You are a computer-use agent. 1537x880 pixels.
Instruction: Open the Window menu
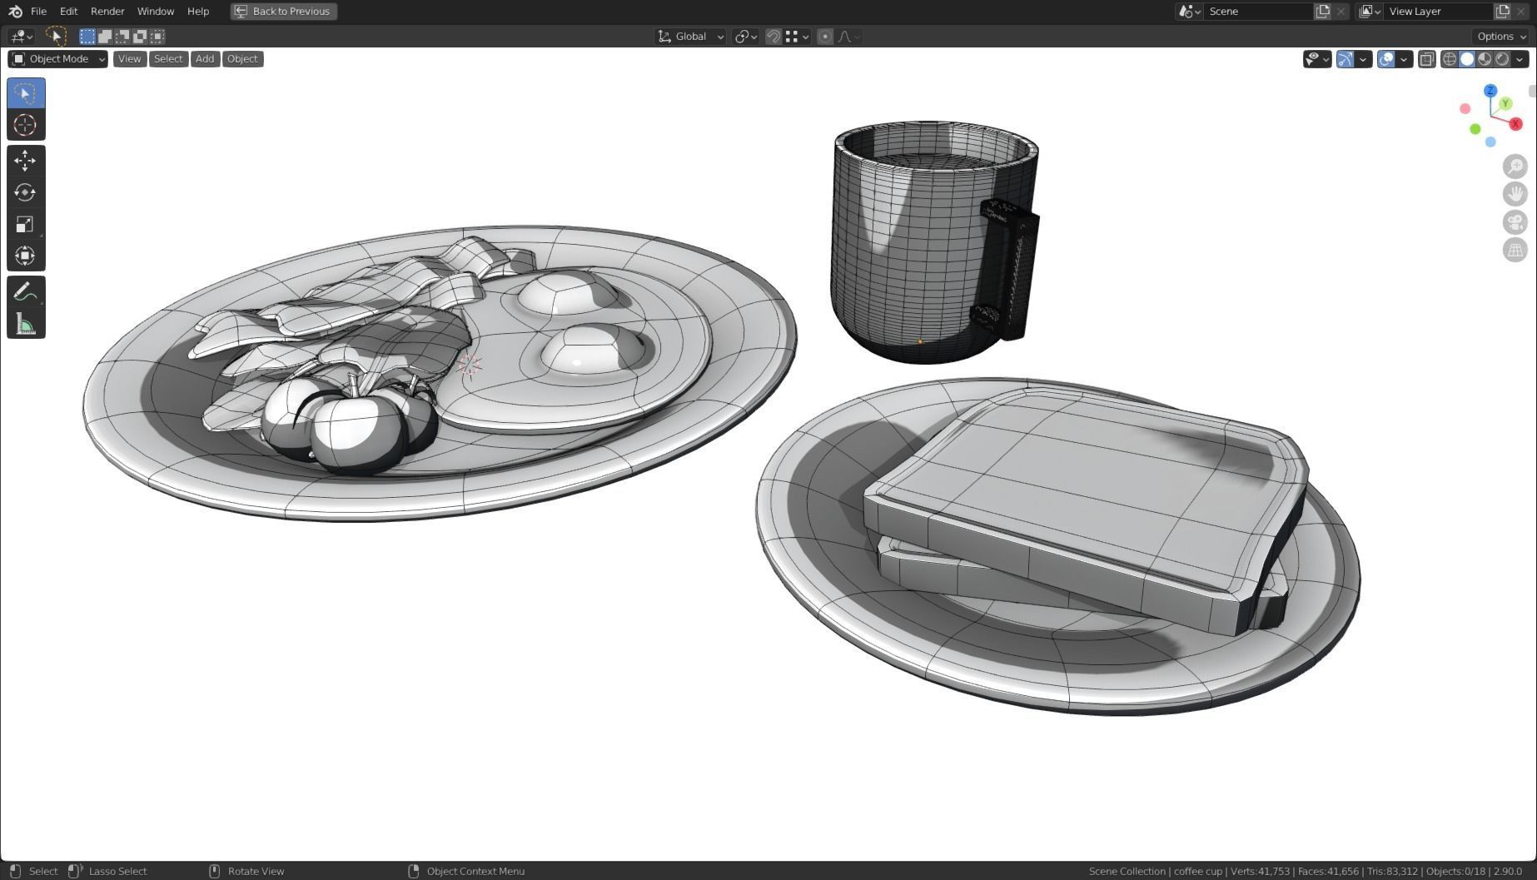(156, 12)
